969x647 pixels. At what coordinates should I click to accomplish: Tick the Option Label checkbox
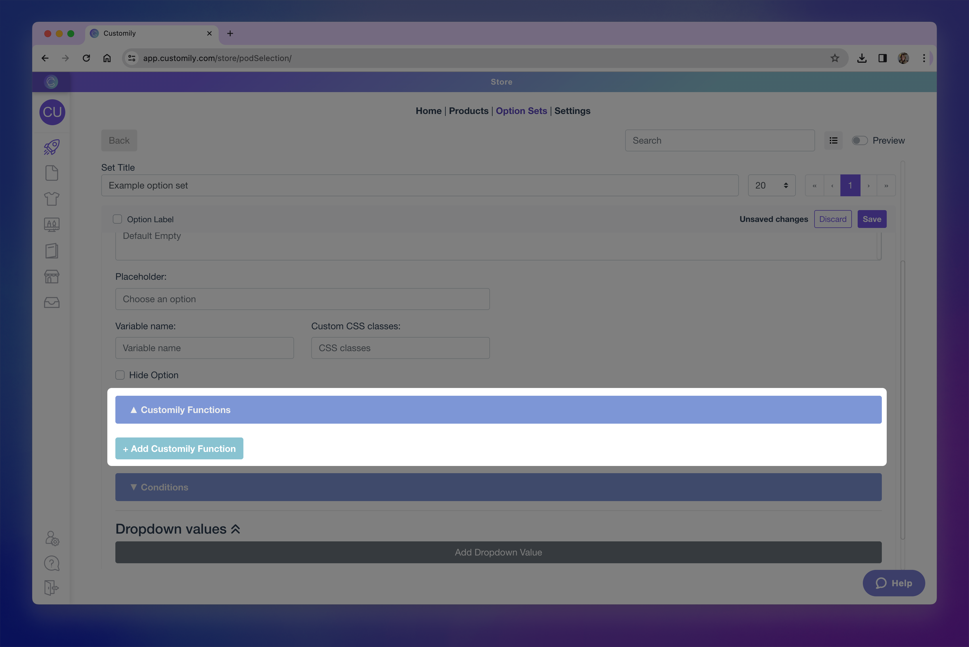[118, 219]
